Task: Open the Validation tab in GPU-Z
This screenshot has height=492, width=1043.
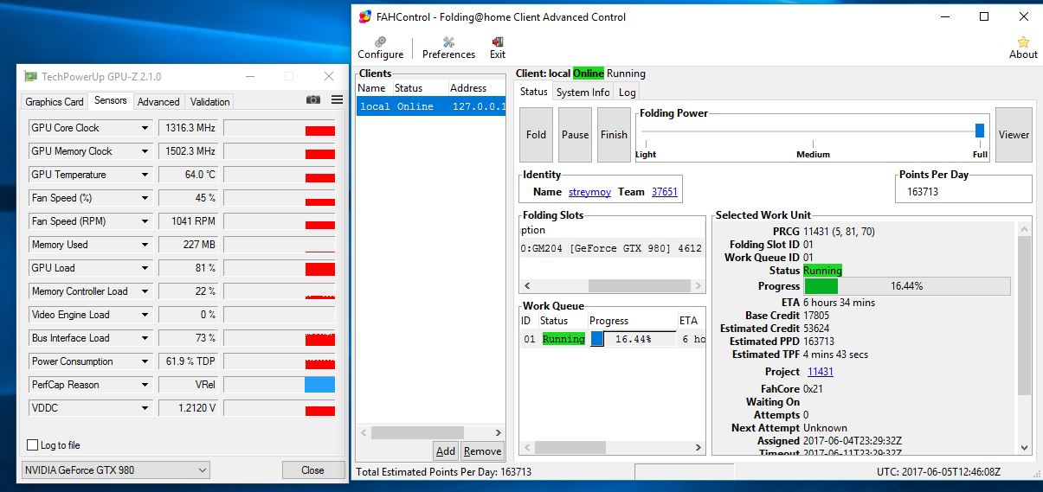Action: point(210,102)
